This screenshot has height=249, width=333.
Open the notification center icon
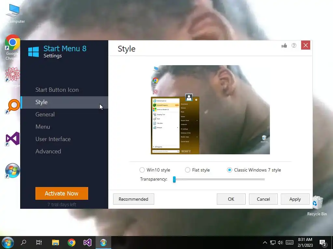coord(323,243)
